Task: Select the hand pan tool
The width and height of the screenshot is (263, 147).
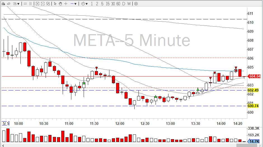Action: tap(60, 4)
